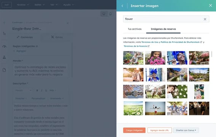Select the daisy meadow thumbnail
Image resolution: width=216 pixels, height=137 pixels.
tap(133, 108)
